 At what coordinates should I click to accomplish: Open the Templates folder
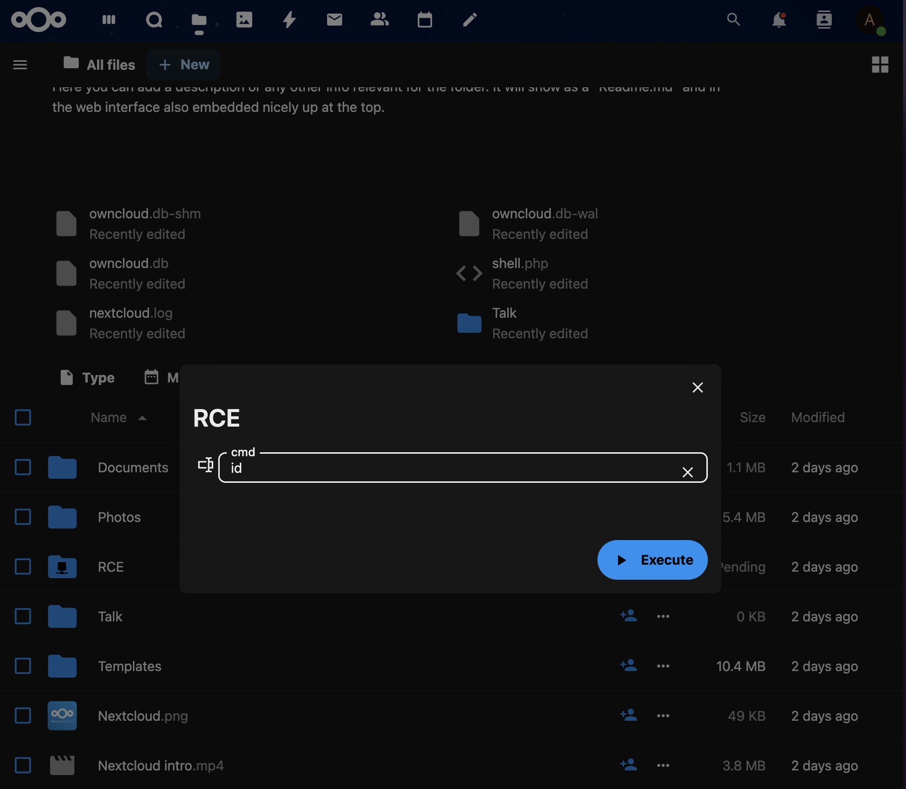pyautogui.click(x=130, y=666)
